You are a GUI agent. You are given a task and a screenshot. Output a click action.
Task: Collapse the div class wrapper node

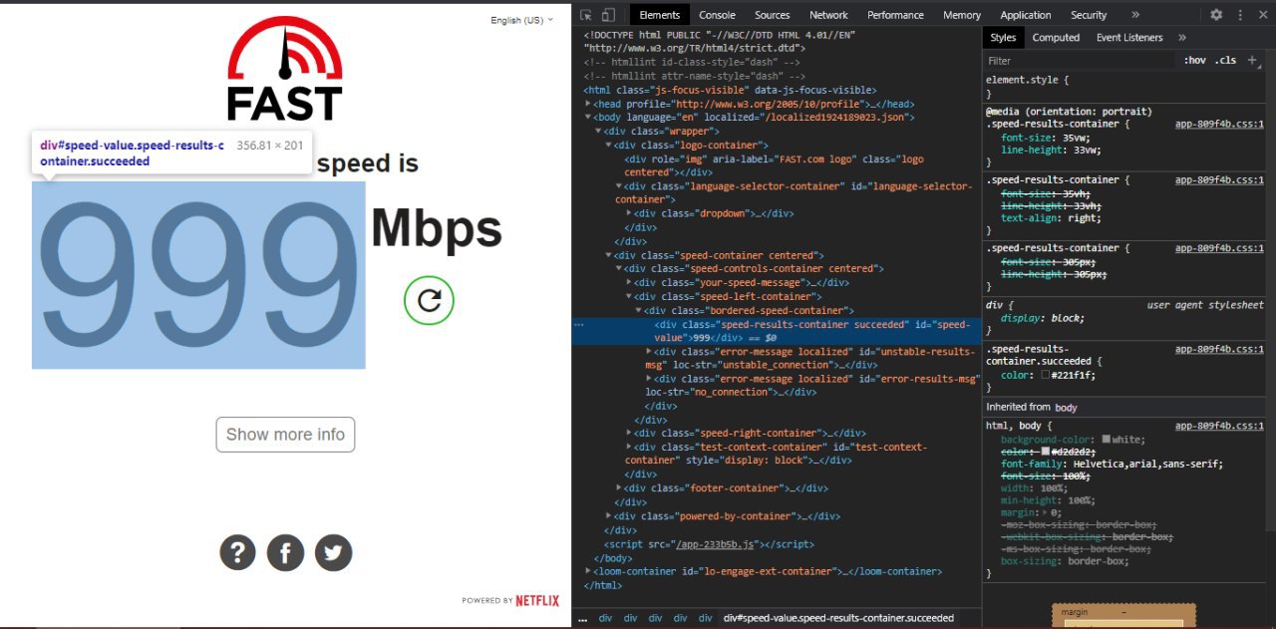[598, 131]
